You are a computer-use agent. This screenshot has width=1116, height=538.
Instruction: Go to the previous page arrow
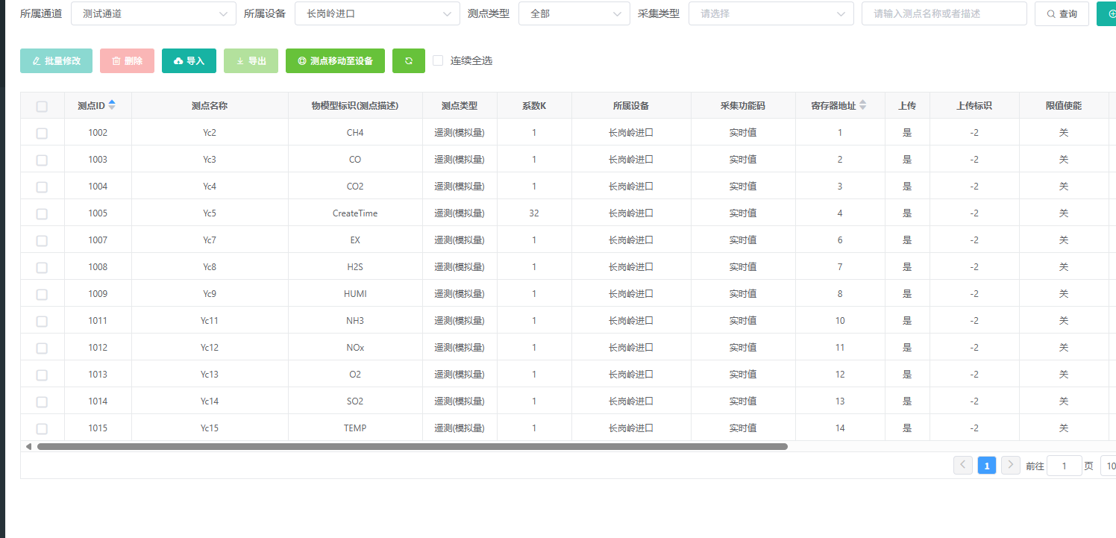pos(963,466)
